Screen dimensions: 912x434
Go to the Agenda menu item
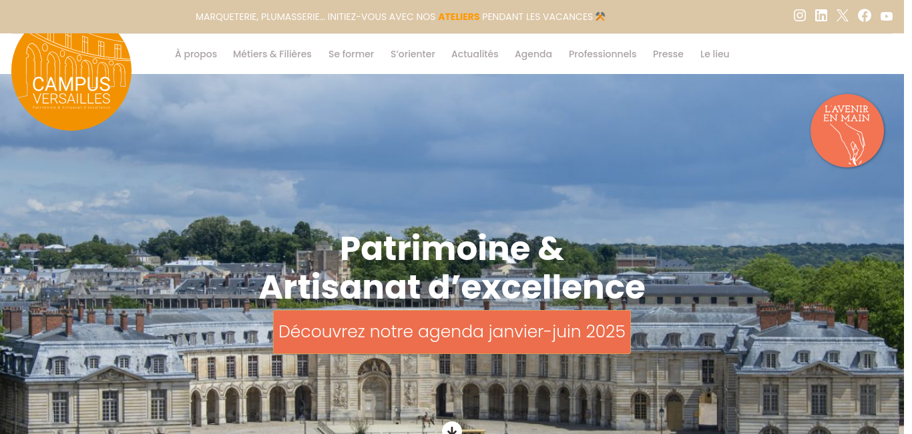point(533,54)
